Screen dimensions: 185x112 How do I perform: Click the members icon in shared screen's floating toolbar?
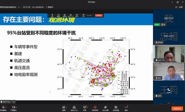[71, 15]
